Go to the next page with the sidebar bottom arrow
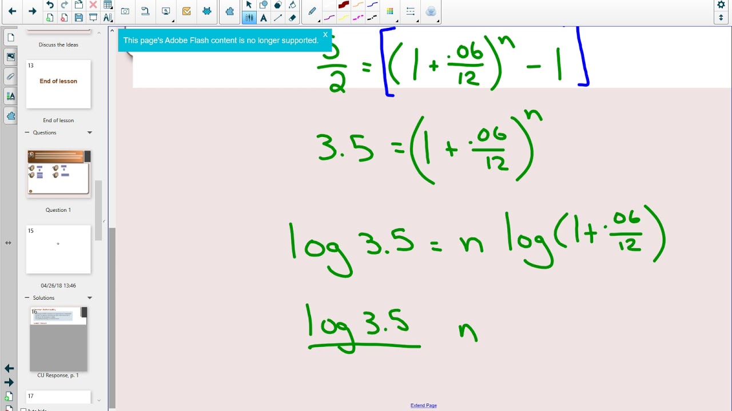Image resolution: width=732 pixels, height=411 pixels. [9, 382]
